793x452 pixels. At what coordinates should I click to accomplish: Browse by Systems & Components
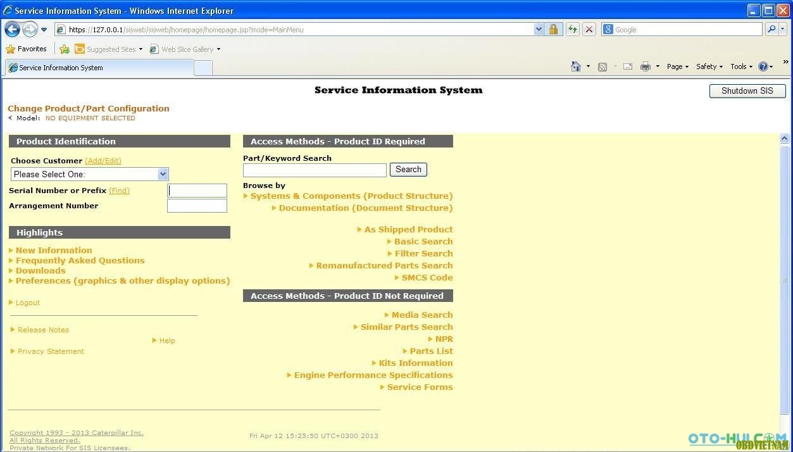point(351,196)
